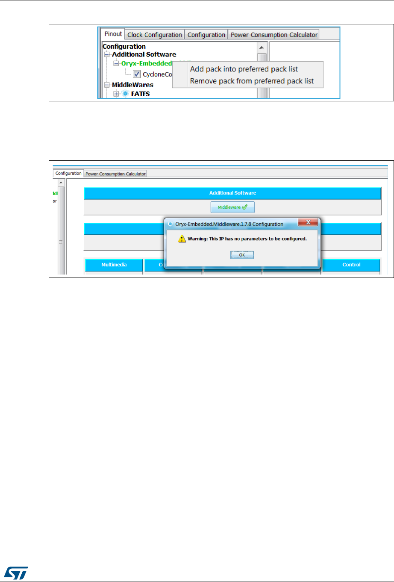Select the Oryx-Embedded green tree item
394x582 pixels.
tap(147, 63)
